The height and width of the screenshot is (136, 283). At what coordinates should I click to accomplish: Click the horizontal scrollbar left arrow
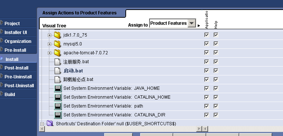point(42,129)
